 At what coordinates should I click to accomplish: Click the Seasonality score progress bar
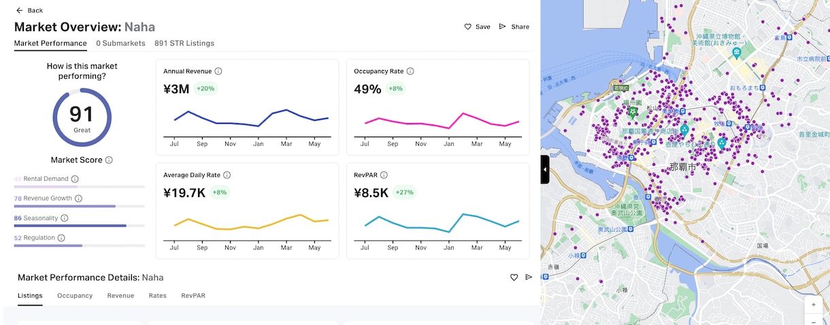[x=79, y=226]
